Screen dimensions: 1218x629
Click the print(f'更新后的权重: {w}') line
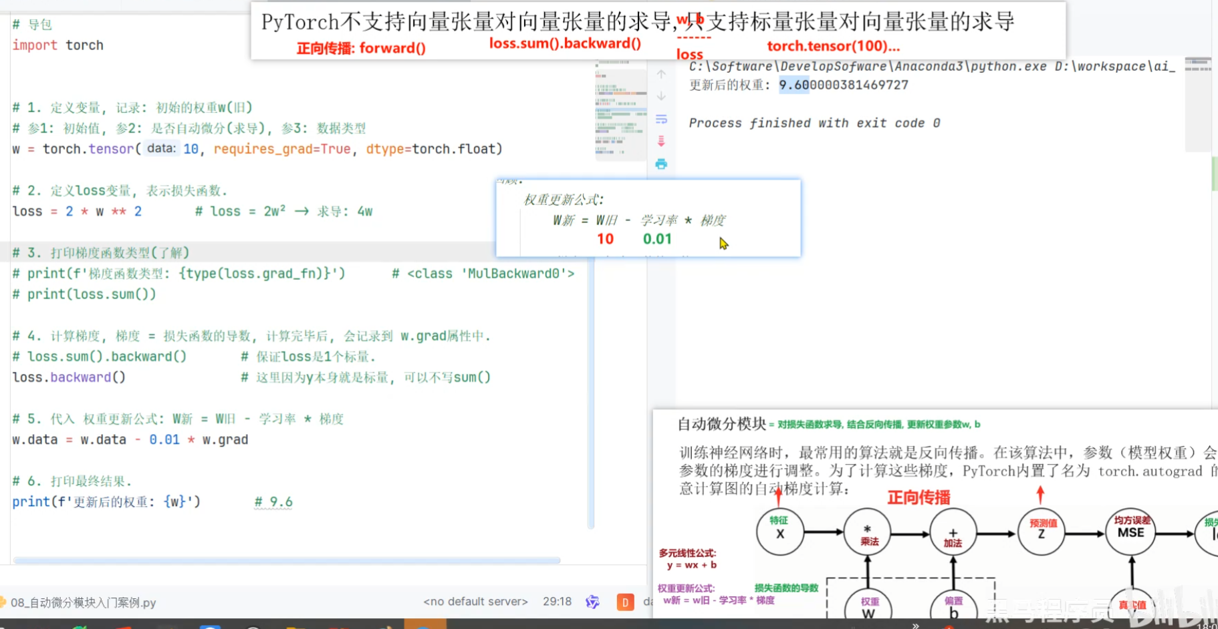tap(106, 501)
